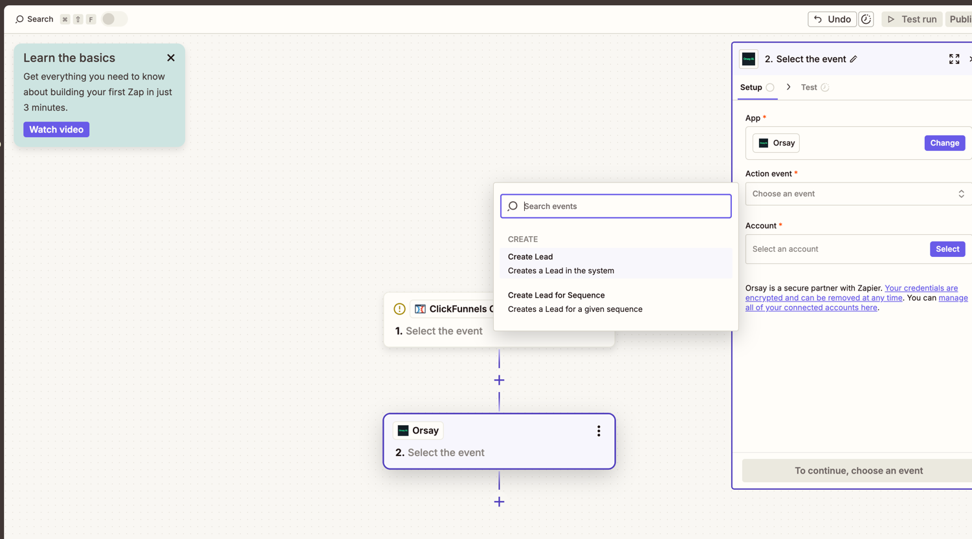
Task: Click the Orsay app chip in step 2
Action: (418, 430)
